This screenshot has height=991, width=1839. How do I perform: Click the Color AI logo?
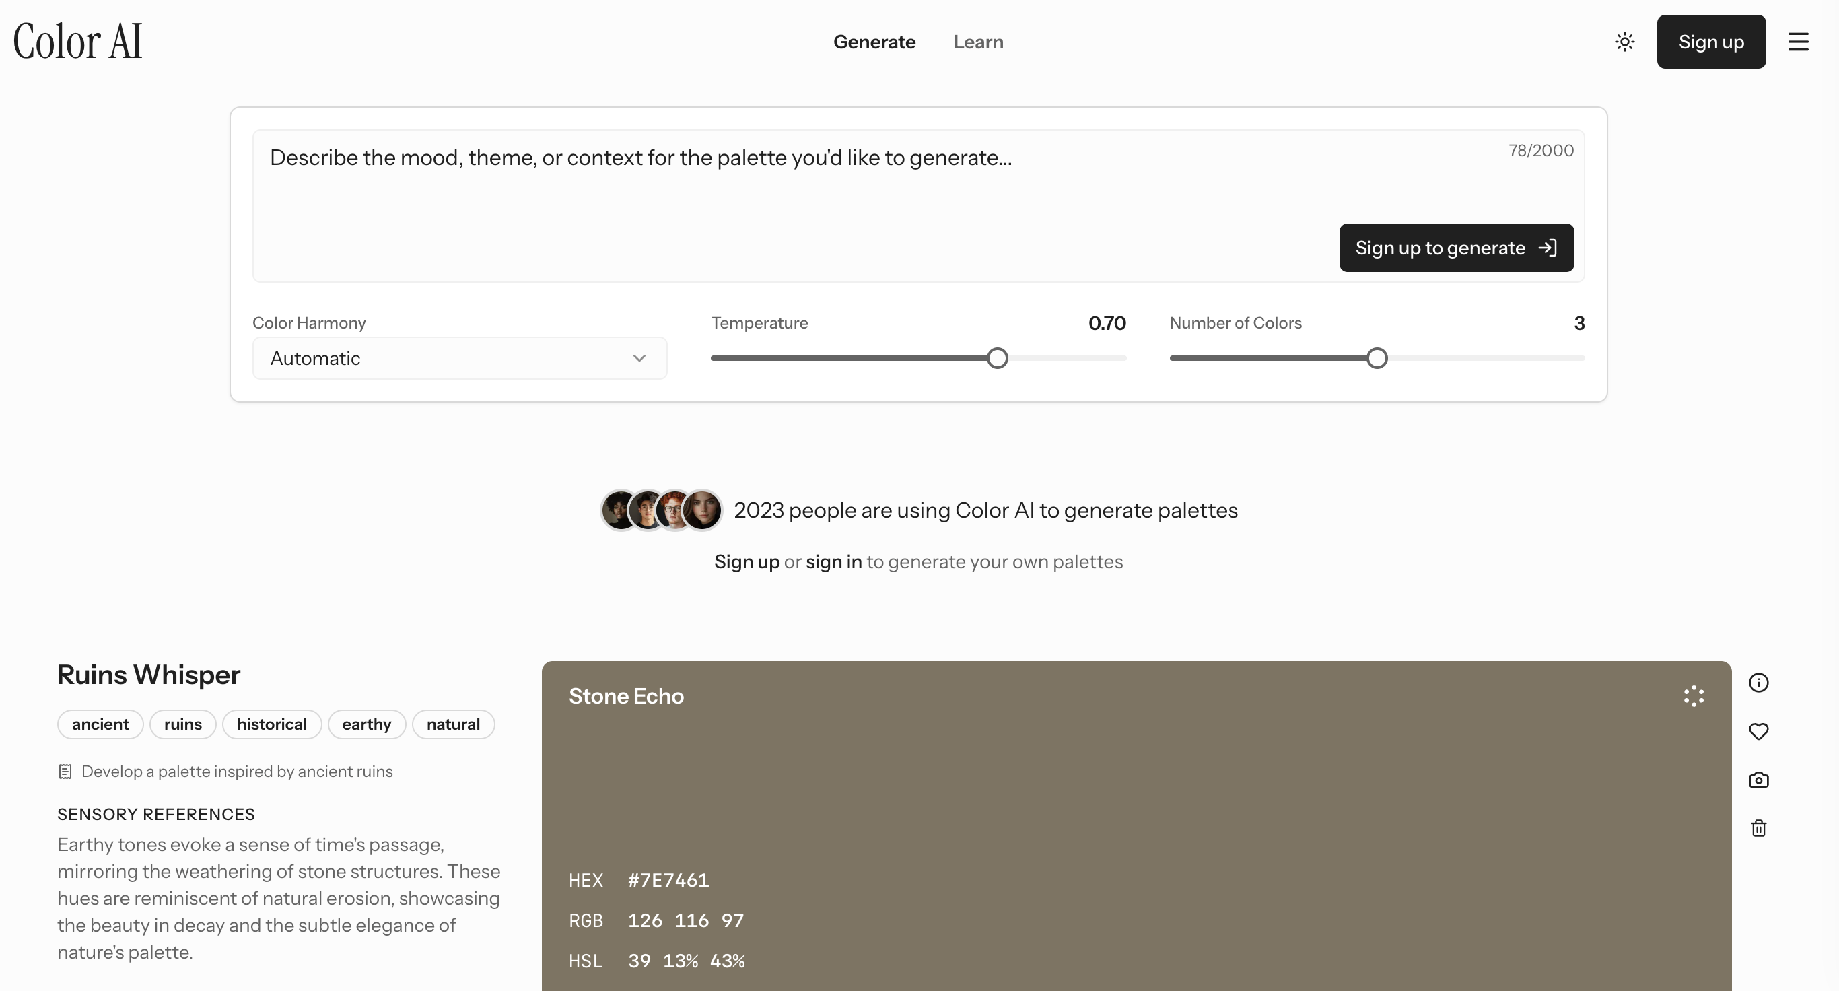point(78,42)
